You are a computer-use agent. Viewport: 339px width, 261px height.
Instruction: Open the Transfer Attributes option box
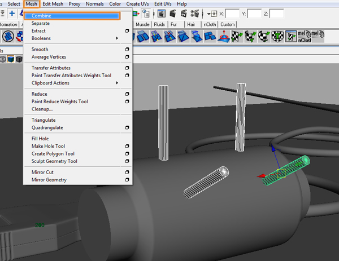[127, 68]
